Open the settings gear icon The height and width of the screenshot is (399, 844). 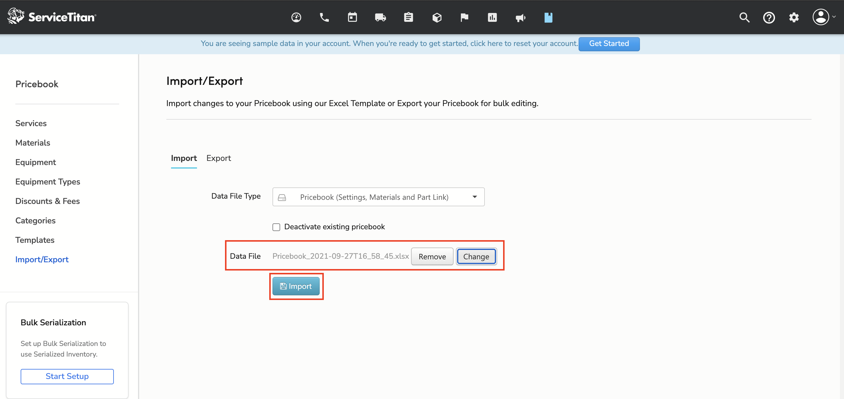(794, 17)
